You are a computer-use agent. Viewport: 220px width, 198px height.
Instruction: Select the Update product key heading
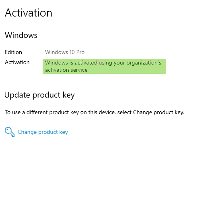click(39, 95)
